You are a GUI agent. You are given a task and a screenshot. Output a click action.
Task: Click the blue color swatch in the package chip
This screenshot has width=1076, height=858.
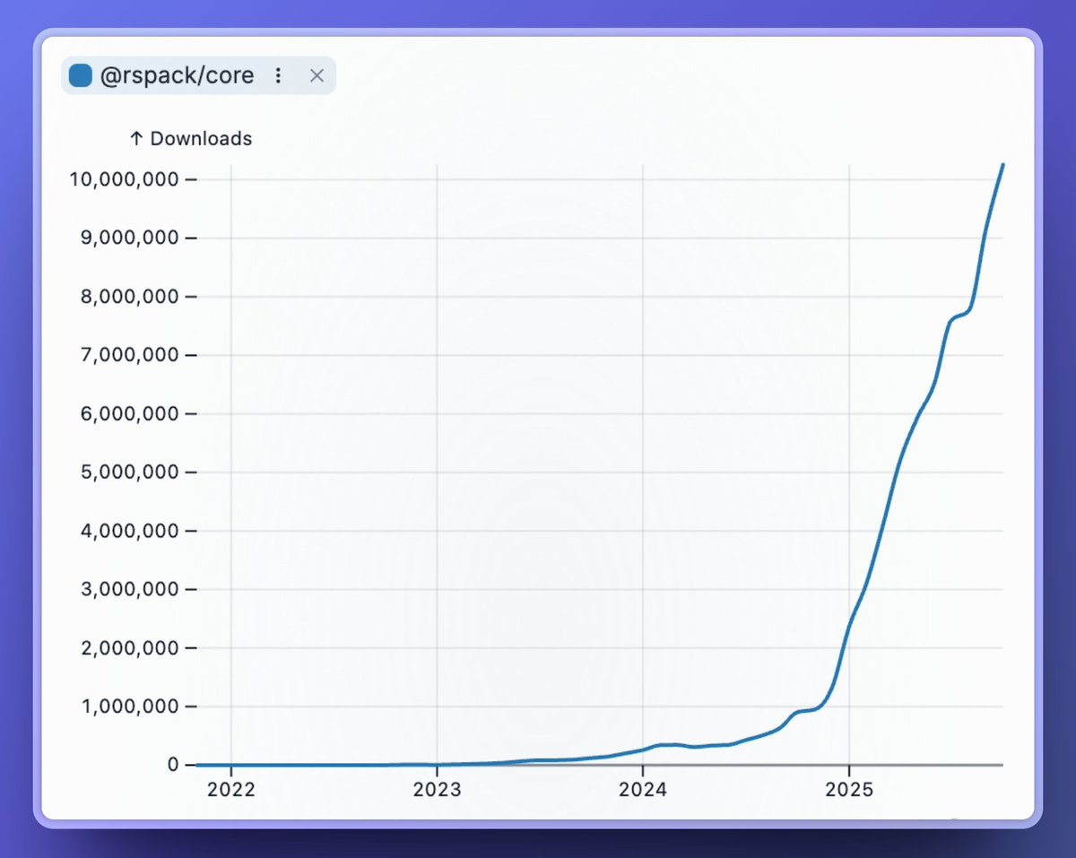tap(80, 75)
